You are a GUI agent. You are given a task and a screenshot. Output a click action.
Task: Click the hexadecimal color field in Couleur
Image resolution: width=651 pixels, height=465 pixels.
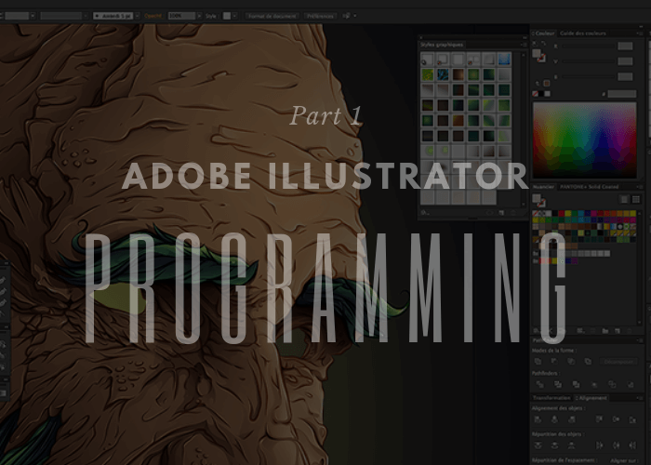621,94
